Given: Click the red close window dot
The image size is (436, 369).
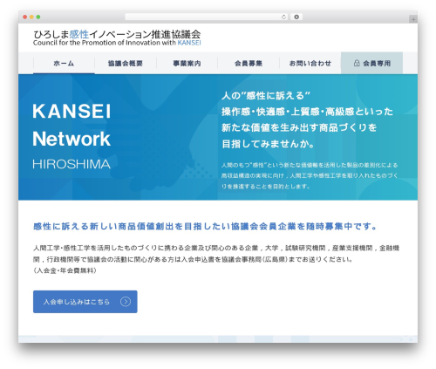Looking at the screenshot, I should [25, 17].
